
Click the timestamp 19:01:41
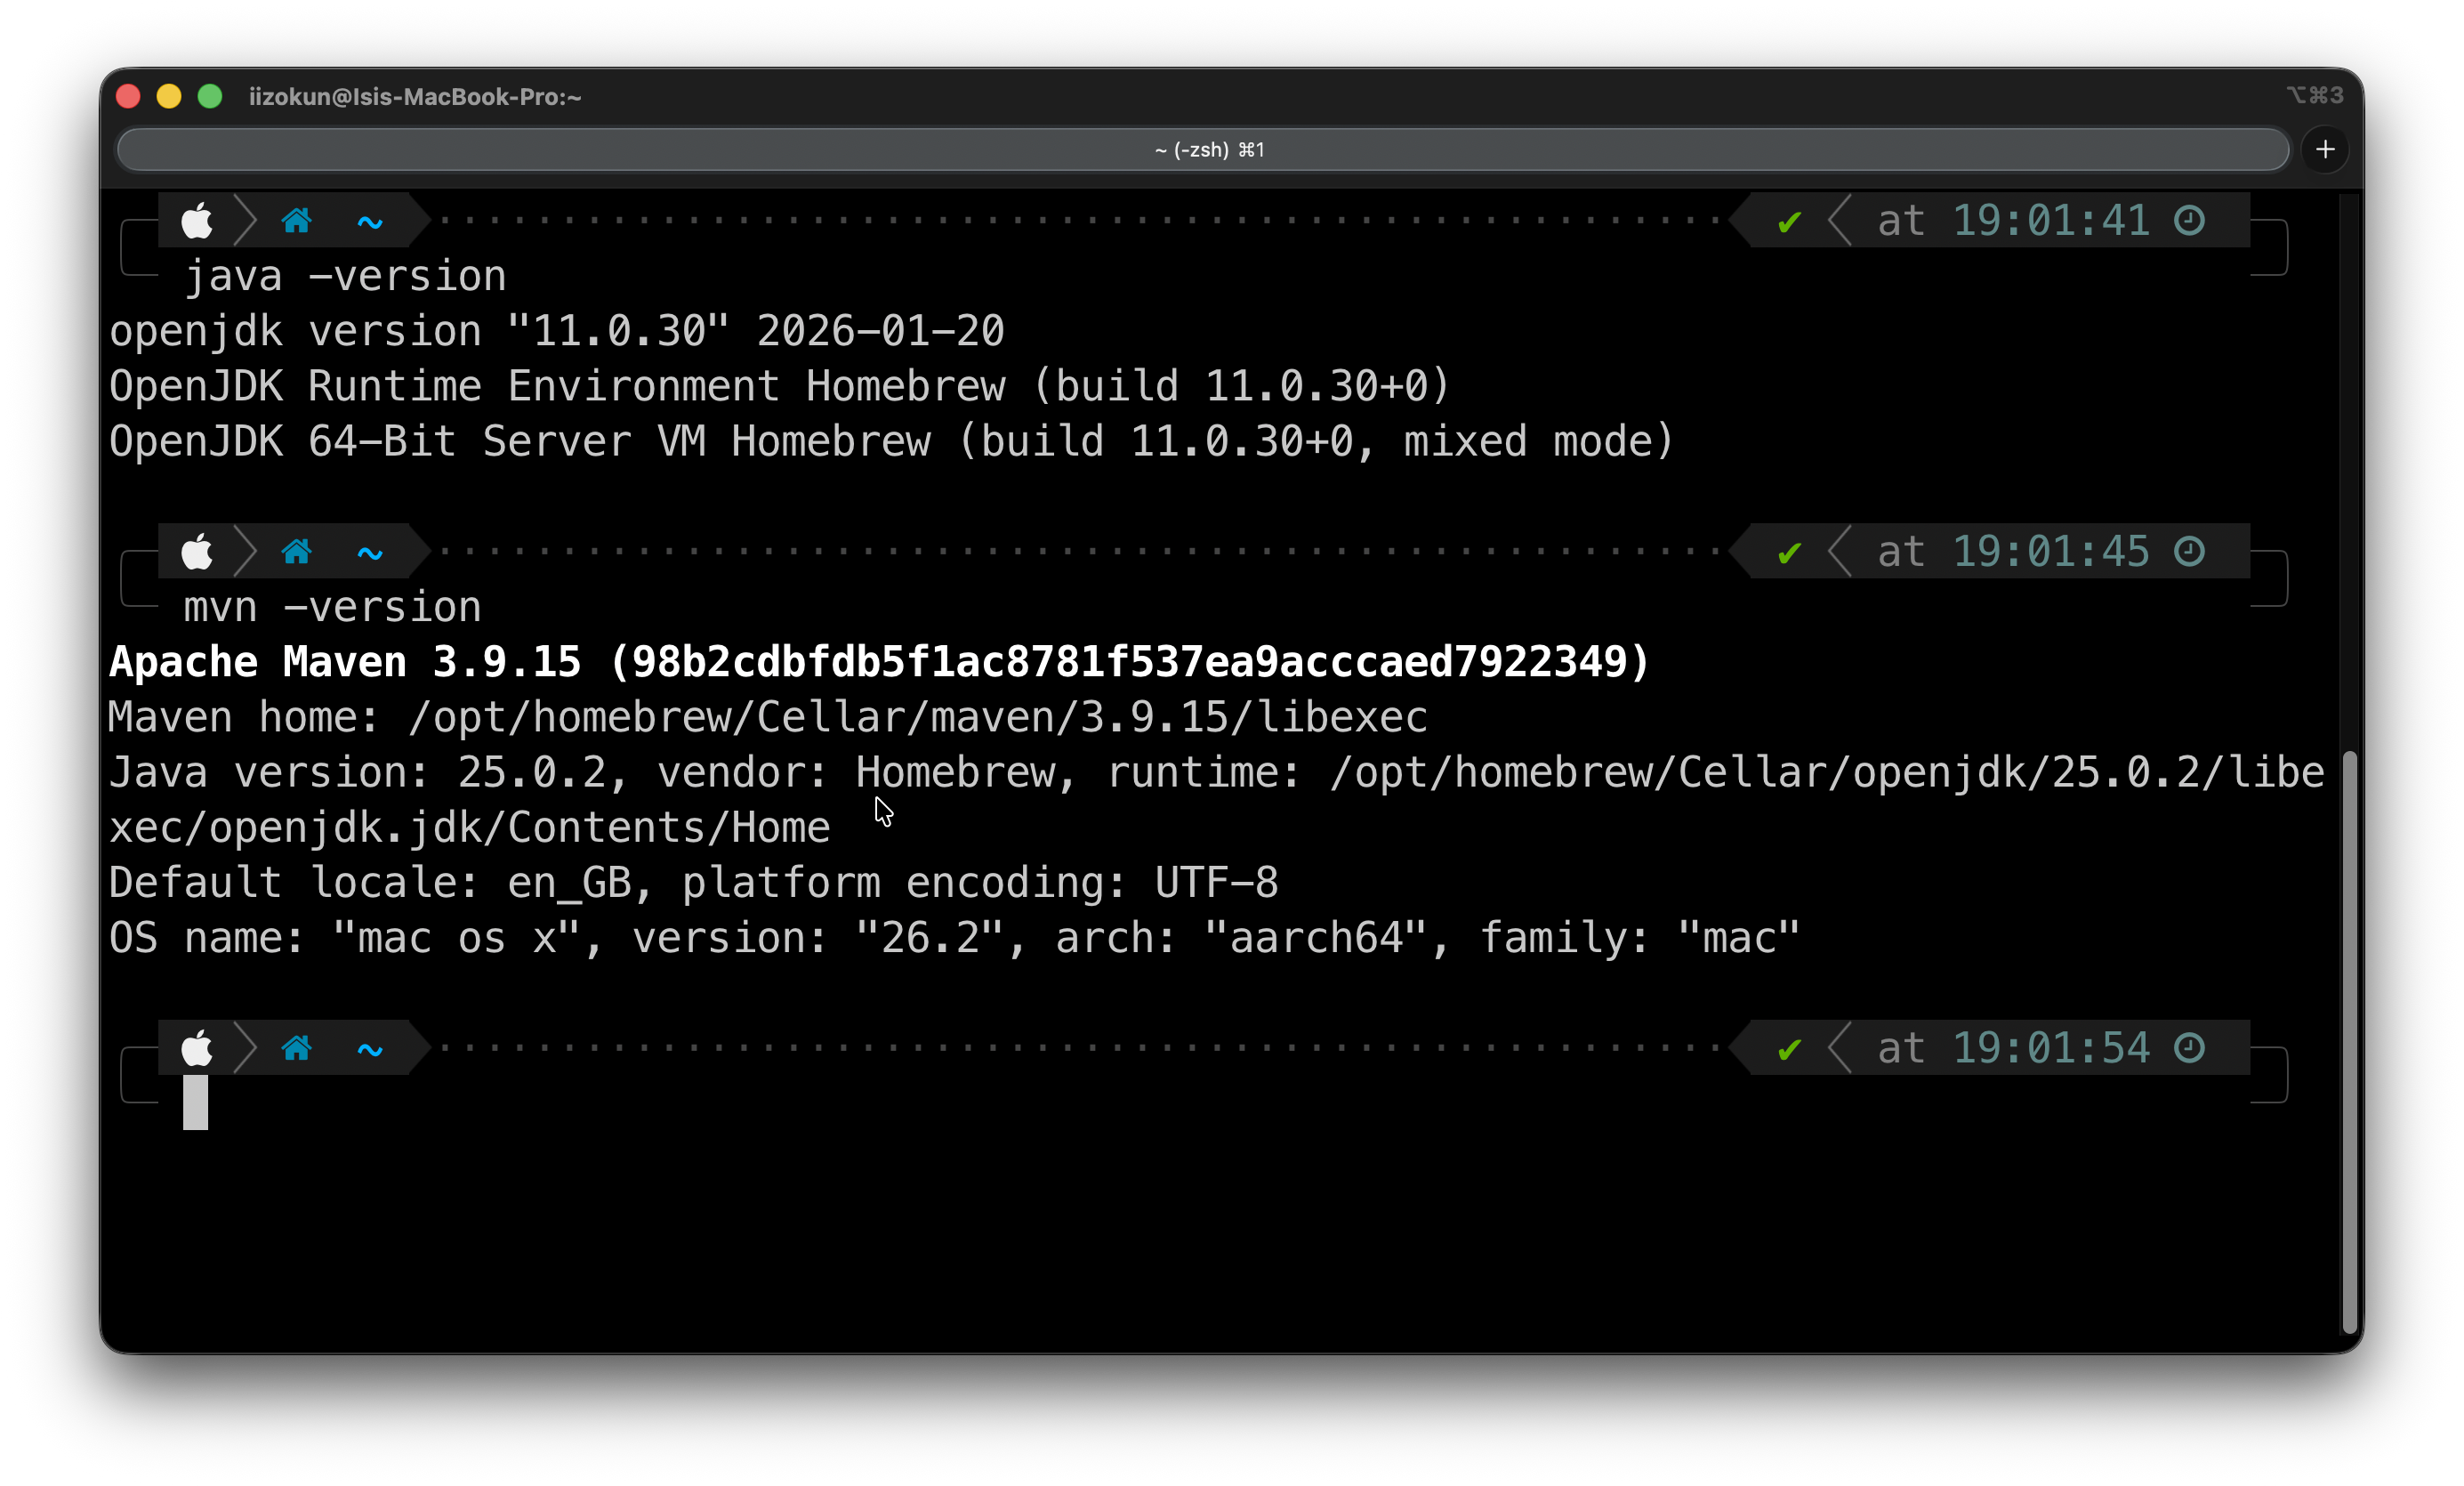(x=2051, y=221)
